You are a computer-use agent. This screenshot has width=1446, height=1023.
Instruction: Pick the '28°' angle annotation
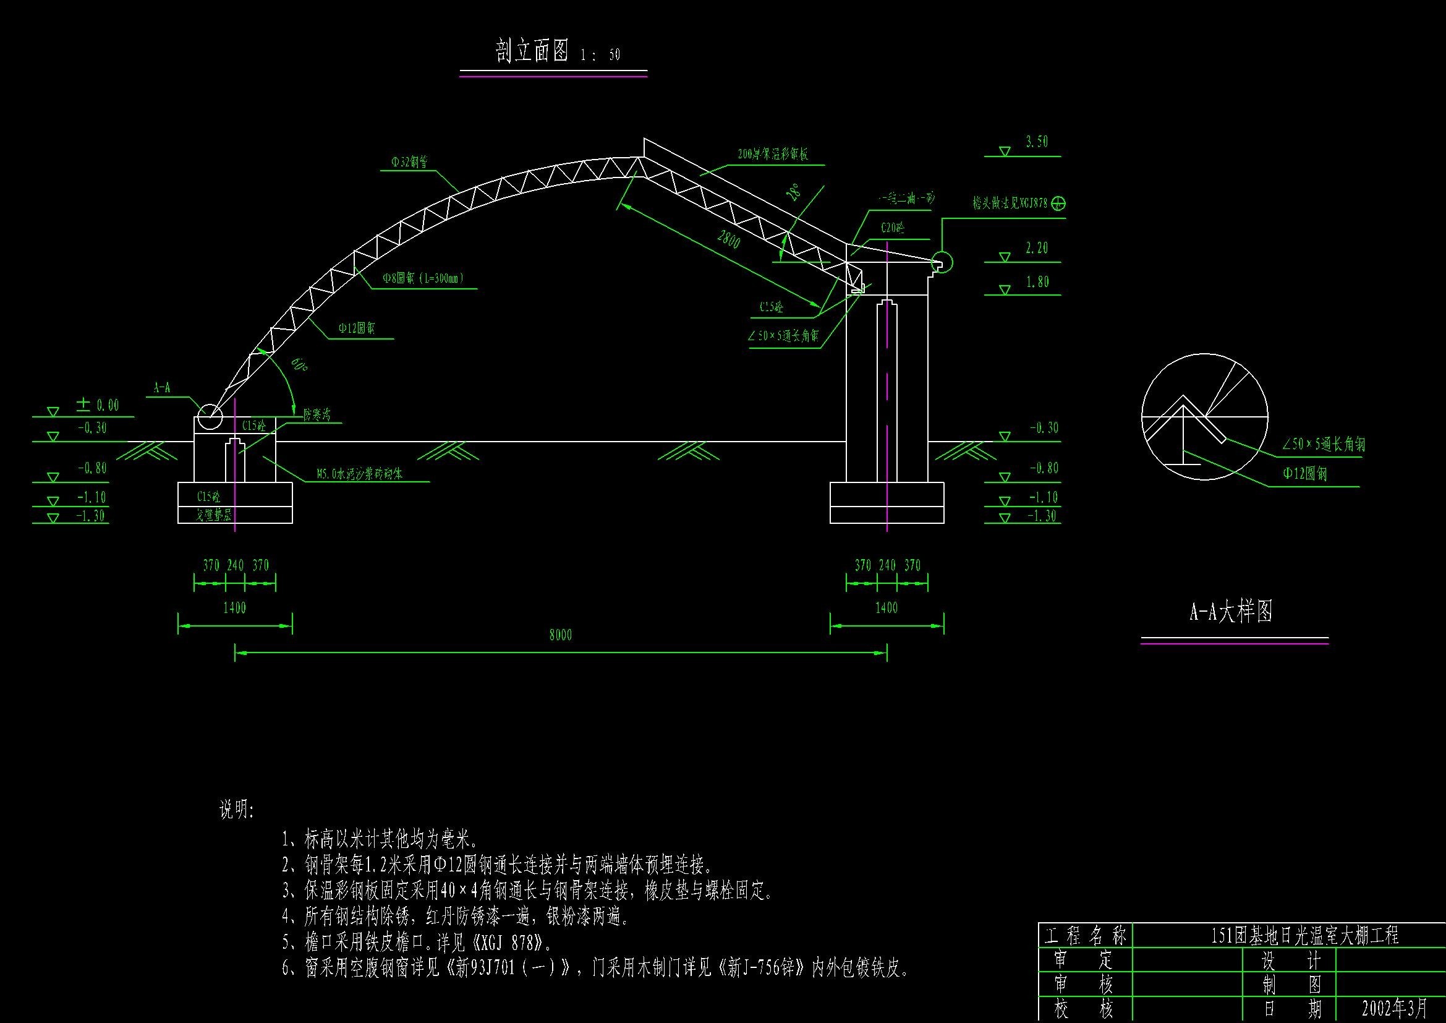[x=794, y=192]
